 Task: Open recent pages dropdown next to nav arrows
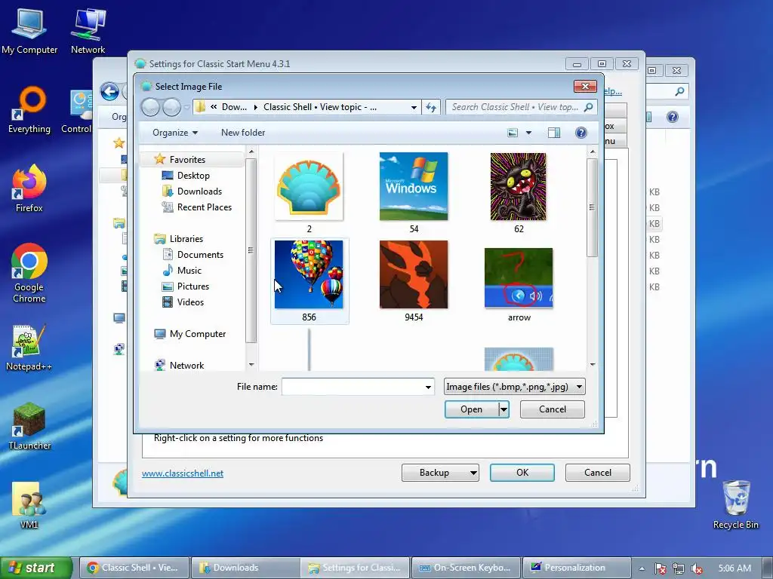[x=186, y=107]
